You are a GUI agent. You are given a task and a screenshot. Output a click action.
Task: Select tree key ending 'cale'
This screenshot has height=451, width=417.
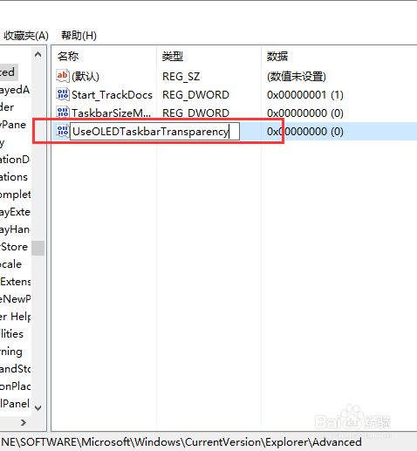pyautogui.click(x=10, y=264)
